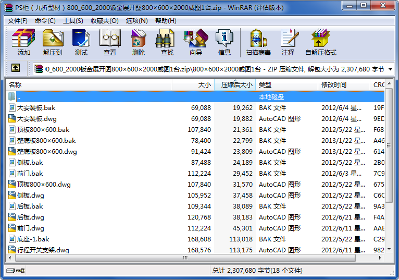Screen dimensions: 399x280
Task: Sort by the CRC column header
Action: (377, 85)
